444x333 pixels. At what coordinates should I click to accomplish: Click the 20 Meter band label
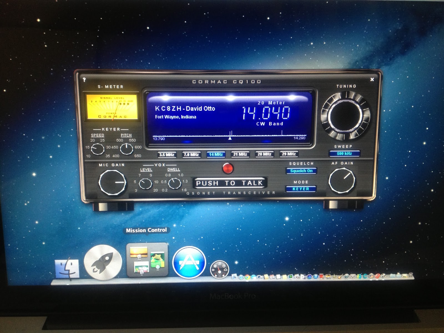[271, 103]
